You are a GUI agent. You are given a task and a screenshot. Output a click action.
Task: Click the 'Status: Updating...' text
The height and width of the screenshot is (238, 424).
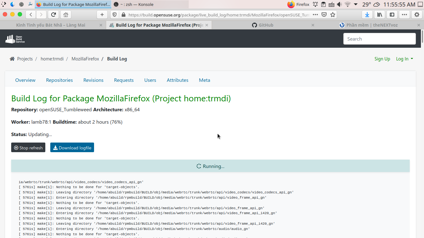pos(32,134)
